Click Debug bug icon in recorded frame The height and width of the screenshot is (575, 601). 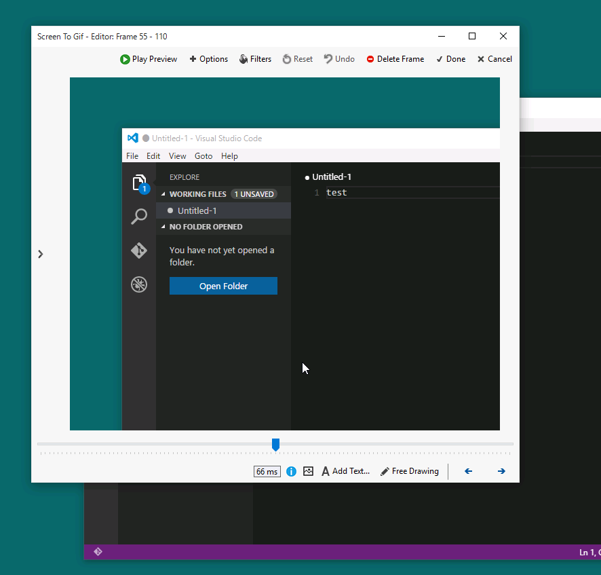click(139, 284)
